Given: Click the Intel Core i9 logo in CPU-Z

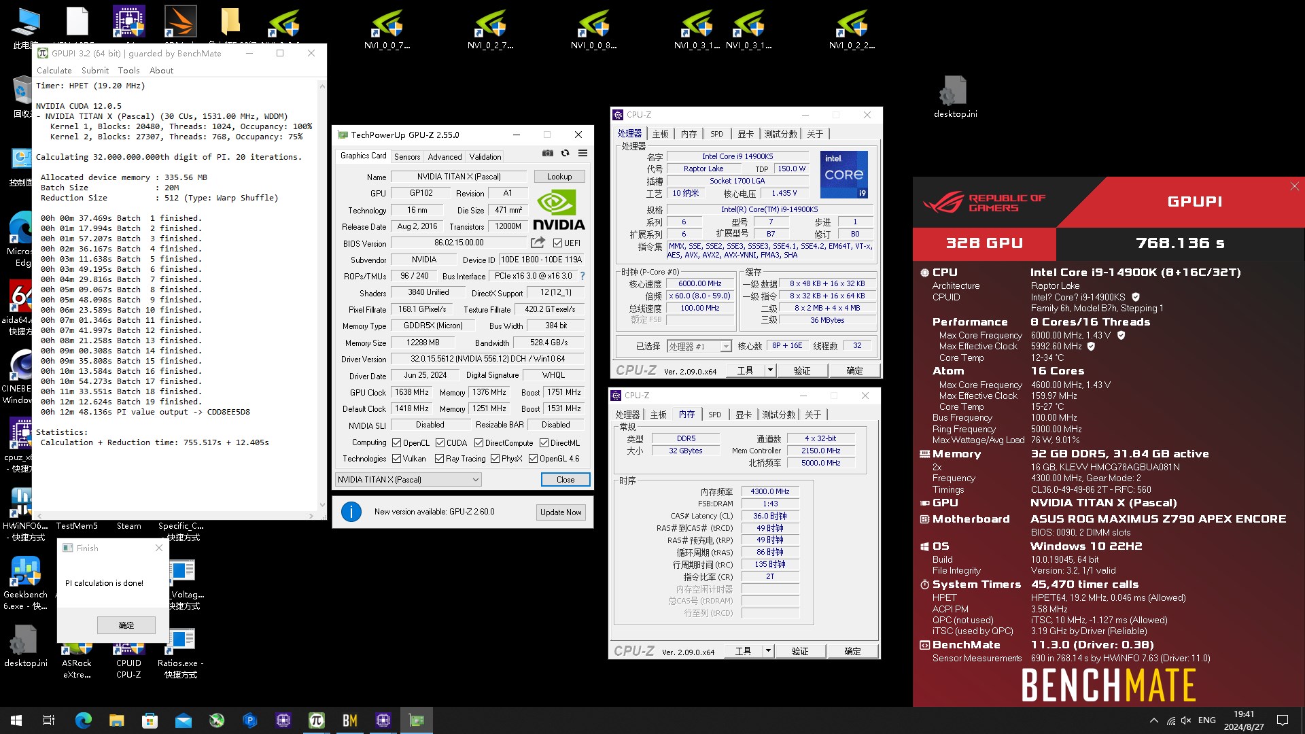Looking at the screenshot, I should click(x=843, y=175).
